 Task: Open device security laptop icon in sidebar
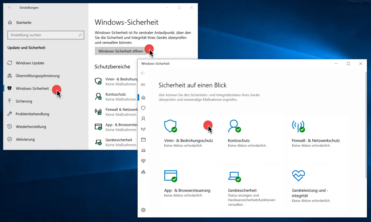(143, 150)
